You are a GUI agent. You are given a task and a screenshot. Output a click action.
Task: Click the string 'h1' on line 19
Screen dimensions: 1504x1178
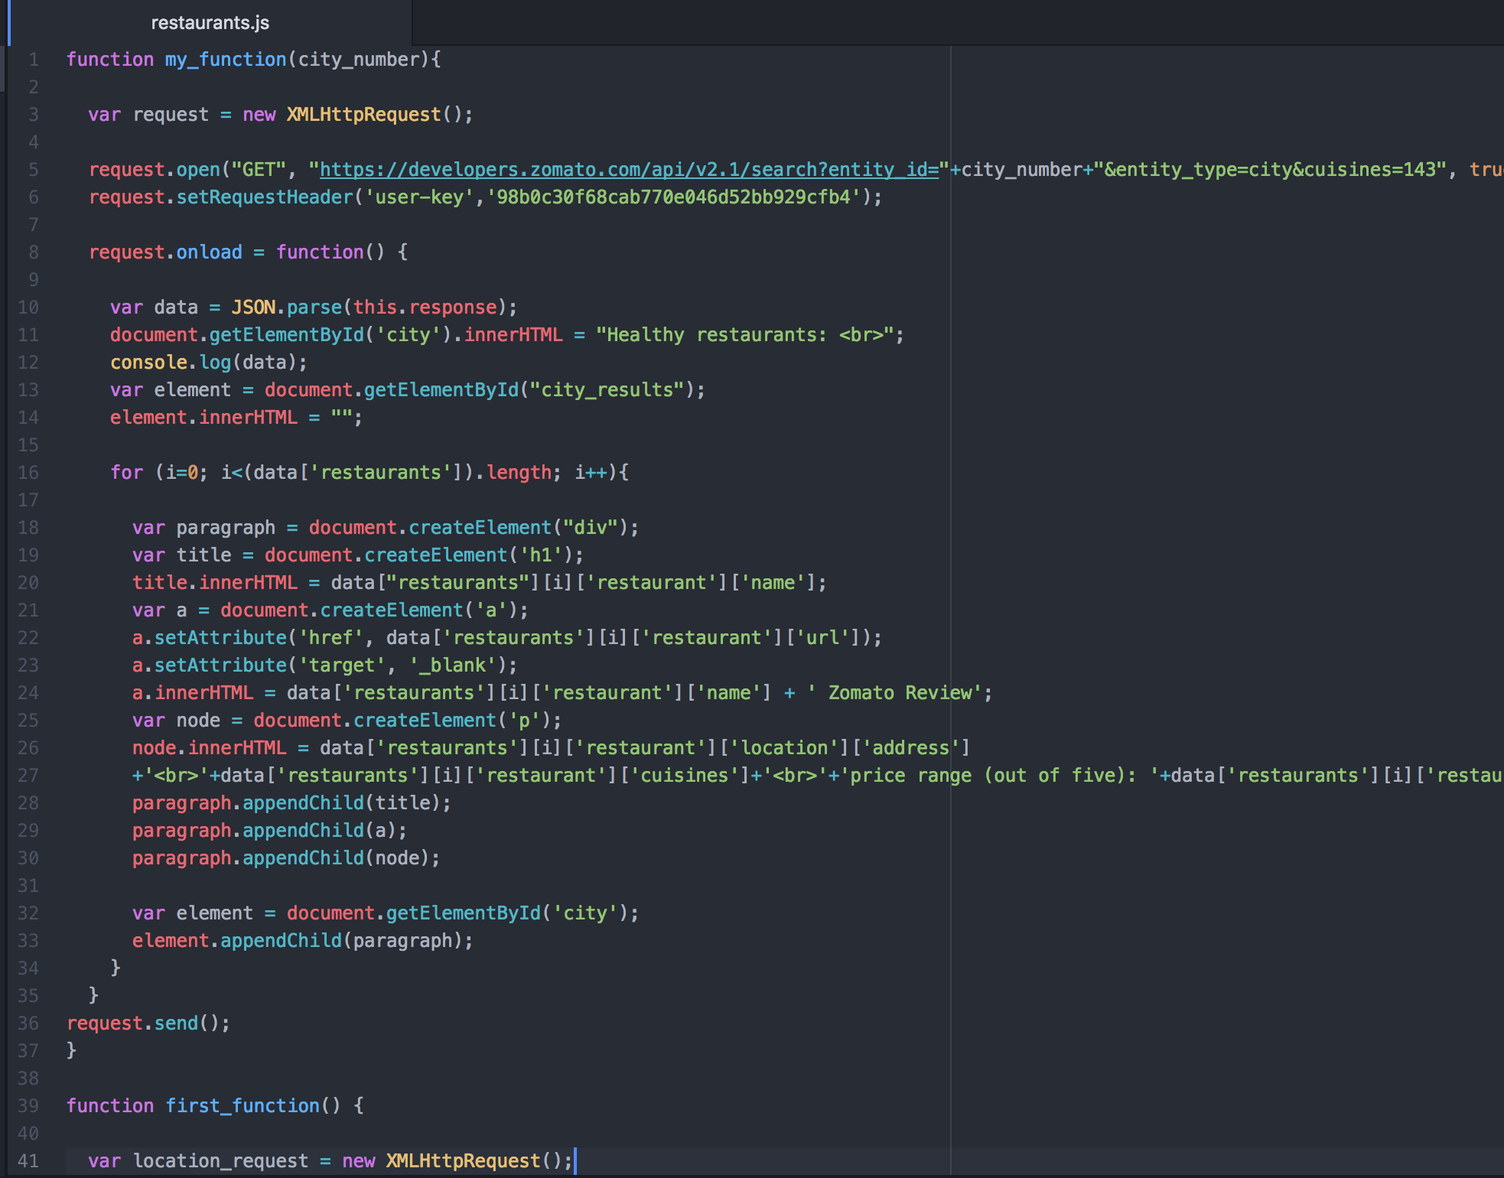coord(541,555)
